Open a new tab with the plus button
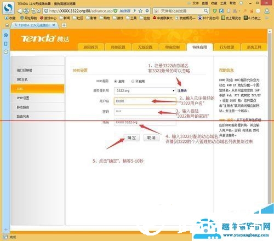The image size is (274, 241). (64, 25)
